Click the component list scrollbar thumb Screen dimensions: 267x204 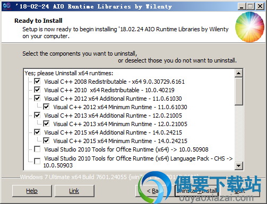click(239, 91)
